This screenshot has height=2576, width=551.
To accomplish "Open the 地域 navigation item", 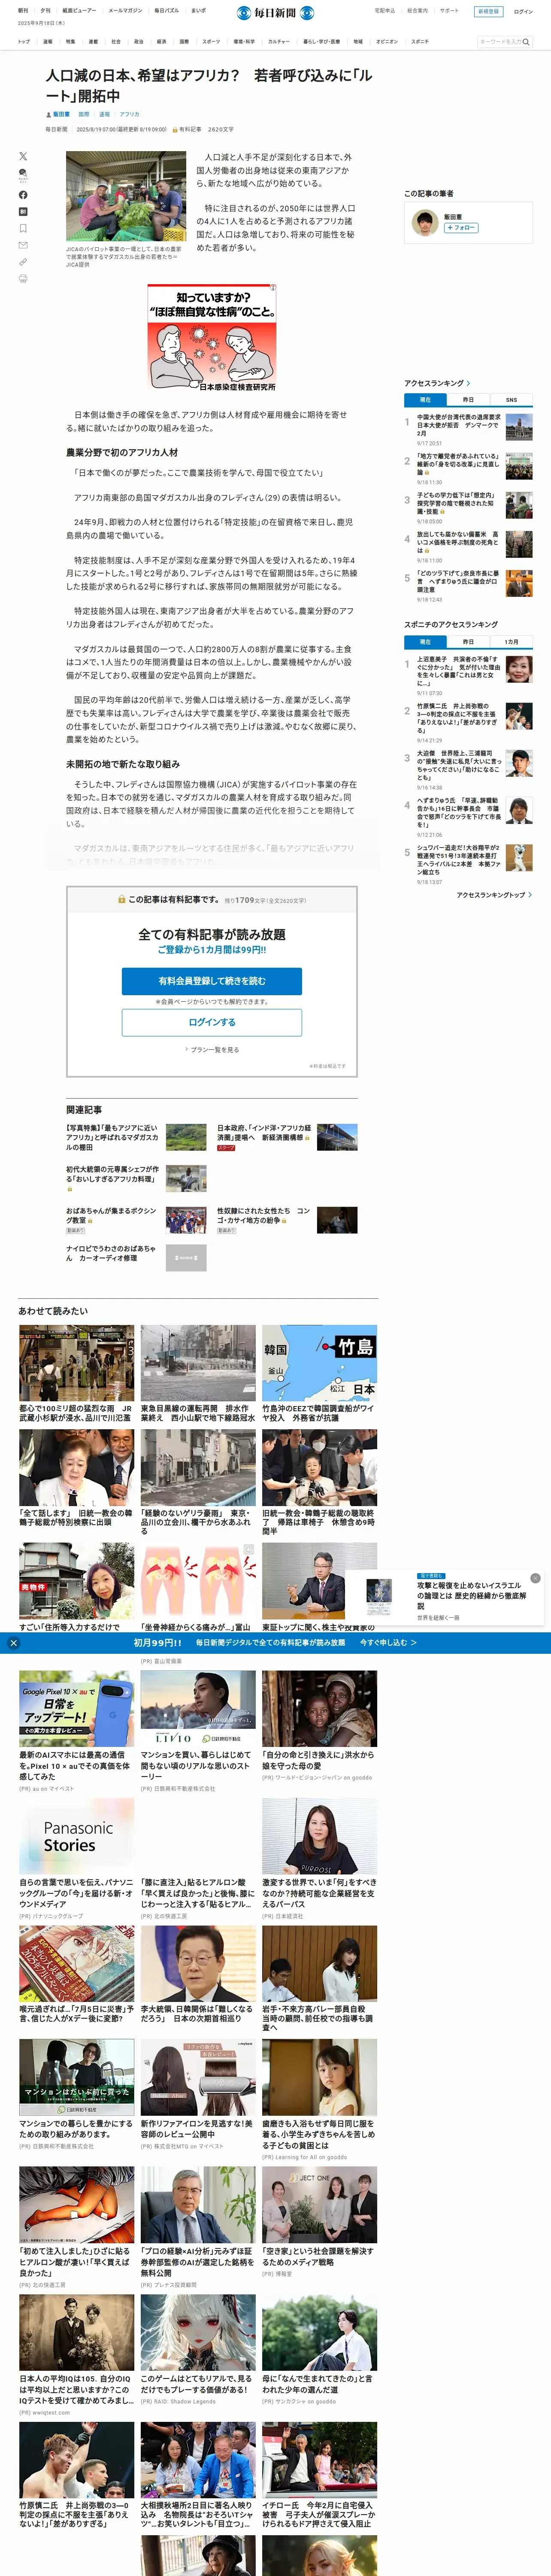I will (x=358, y=42).
